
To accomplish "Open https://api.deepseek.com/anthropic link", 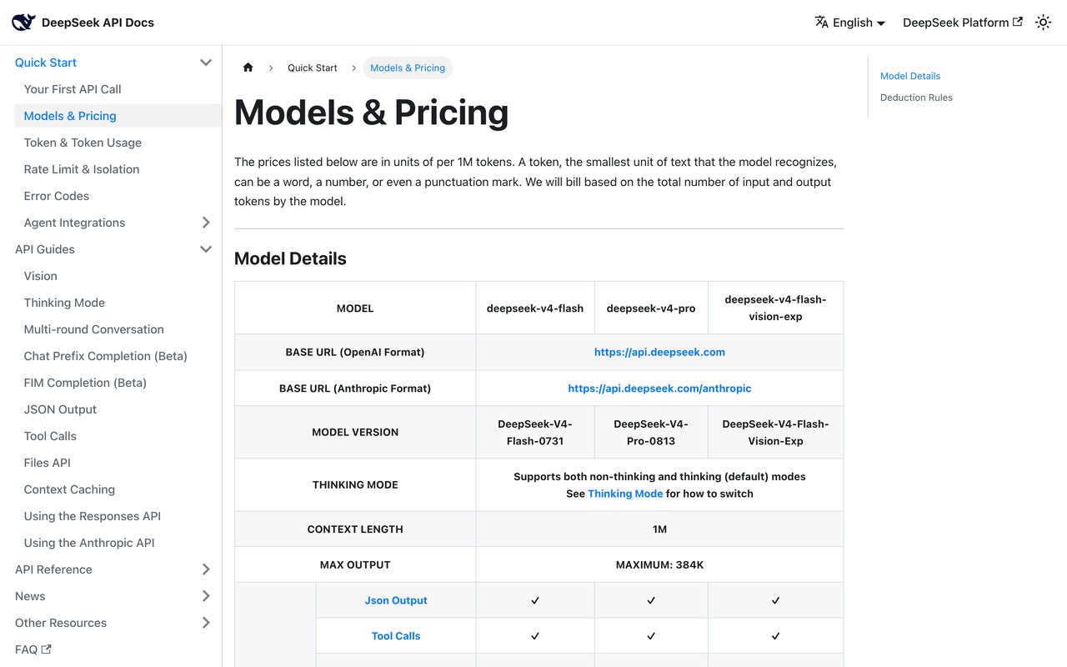I will pos(659,388).
